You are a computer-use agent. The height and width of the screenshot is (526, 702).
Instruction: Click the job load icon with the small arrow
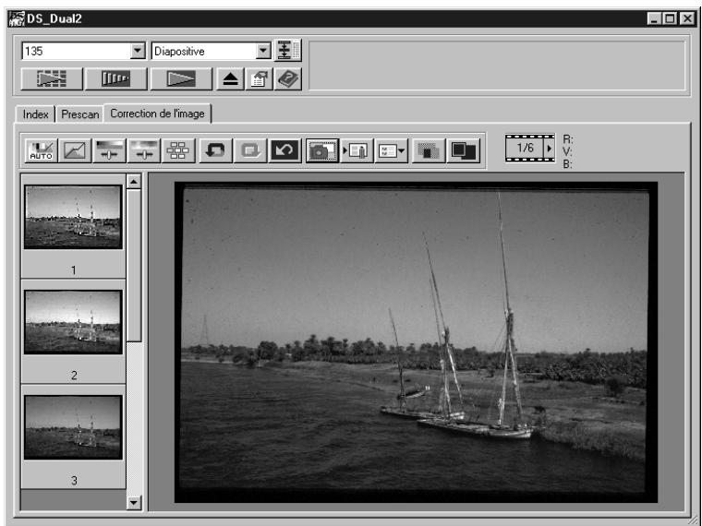point(357,150)
